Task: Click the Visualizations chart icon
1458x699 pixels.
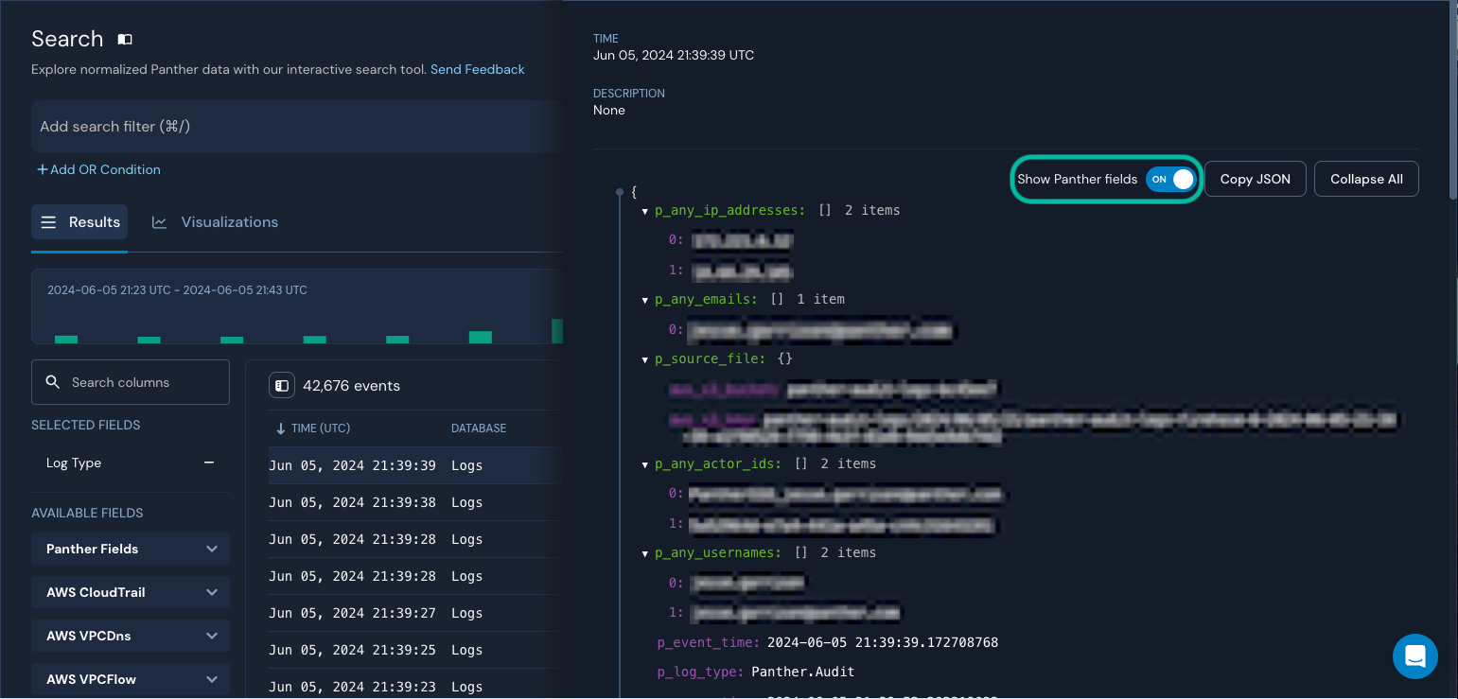Action: (159, 222)
